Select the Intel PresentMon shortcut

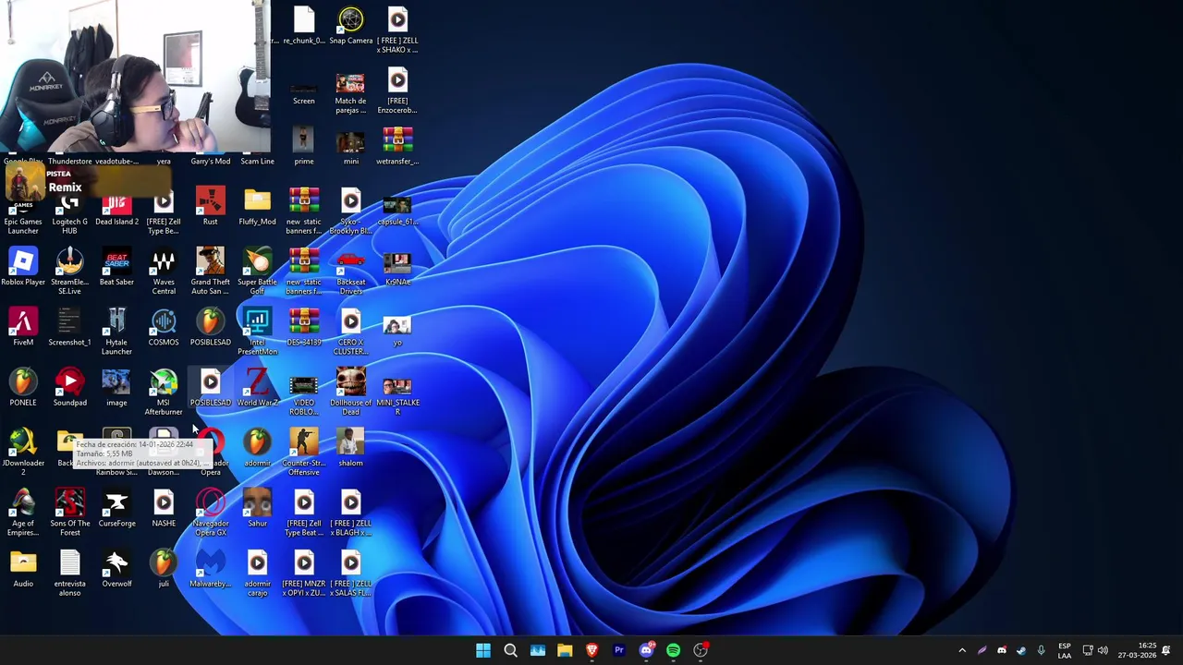[x=257, y=332]
